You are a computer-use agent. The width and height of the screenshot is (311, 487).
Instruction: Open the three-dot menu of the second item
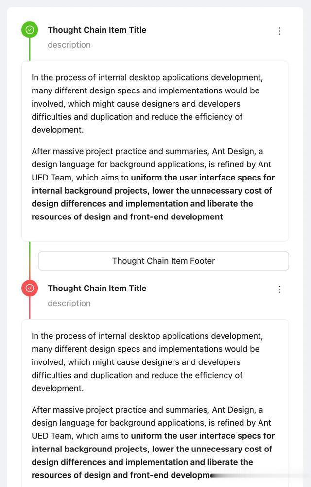point(279,289)
